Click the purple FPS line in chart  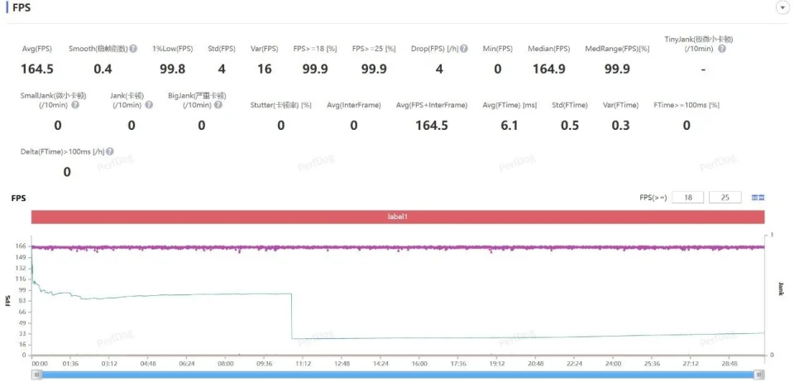coord(398,246)
